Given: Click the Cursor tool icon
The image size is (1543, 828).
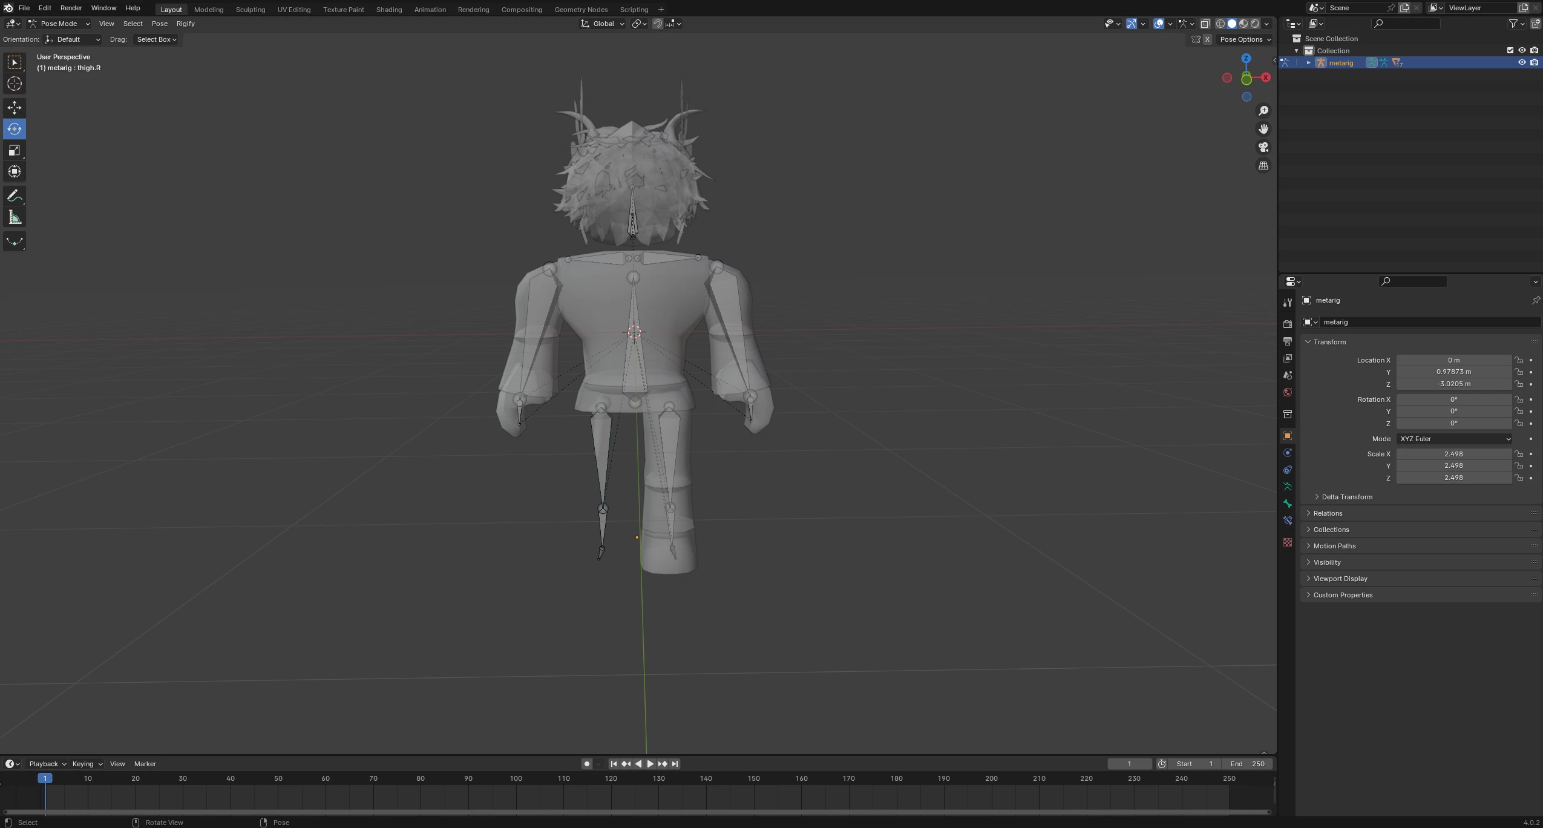Looking at the screenshot, I should pyautogui.click(x=15, y=84).
